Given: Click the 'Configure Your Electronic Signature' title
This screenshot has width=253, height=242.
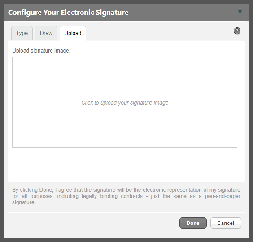Looking at the screenshot, I should (68, 13).
